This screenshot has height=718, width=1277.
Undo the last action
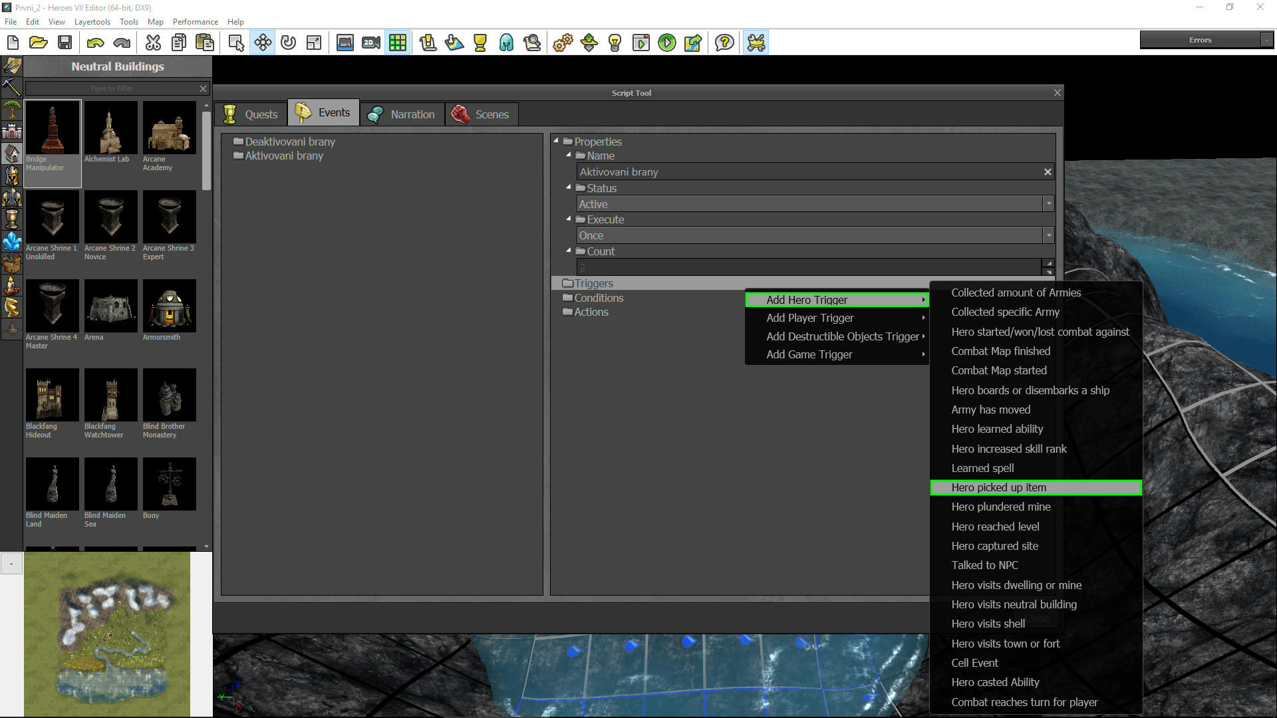(95, 43)
